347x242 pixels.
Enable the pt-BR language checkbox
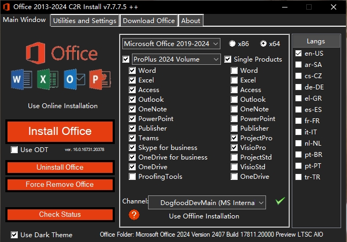click(299, 155)
